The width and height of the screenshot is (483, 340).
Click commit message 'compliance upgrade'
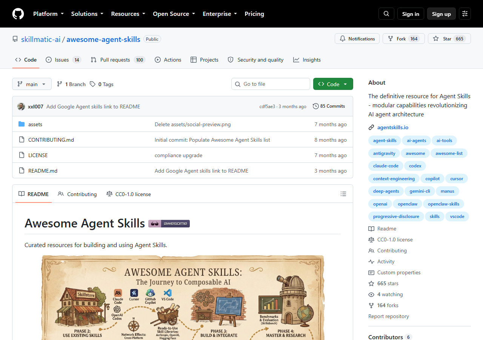coord(178,155)
